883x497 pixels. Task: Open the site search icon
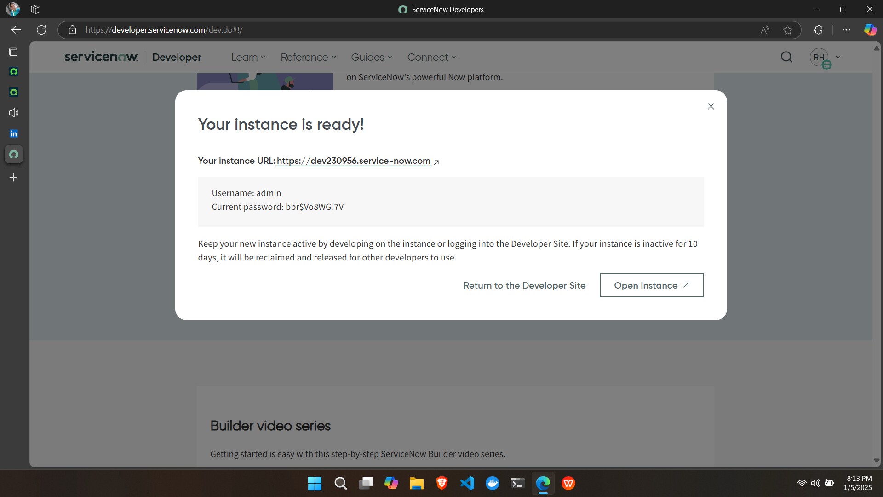[x=786, y=57]
